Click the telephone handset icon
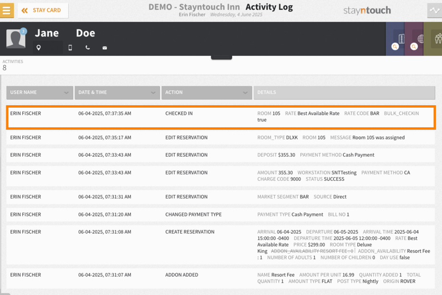The height and width of the screenshot is (295, 442). [87, 48]
